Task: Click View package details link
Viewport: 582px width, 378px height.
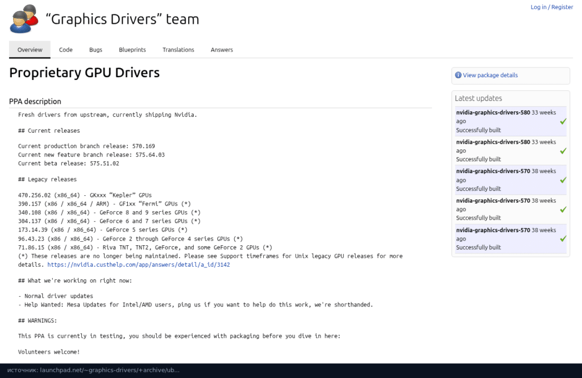Action: click(x=490, y=75)
